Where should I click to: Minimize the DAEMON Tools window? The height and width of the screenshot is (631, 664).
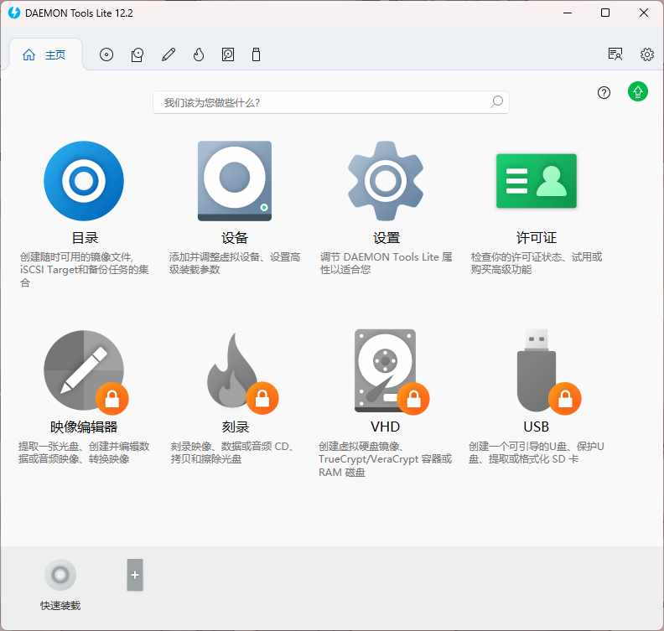[x=568, y=13]
